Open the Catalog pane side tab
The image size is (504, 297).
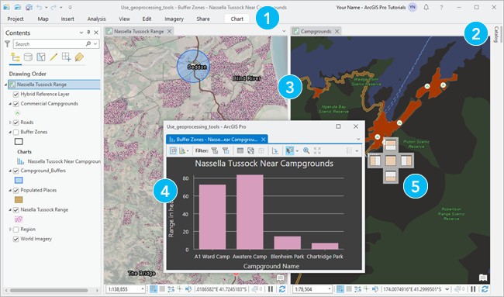(x=496, y=34)
